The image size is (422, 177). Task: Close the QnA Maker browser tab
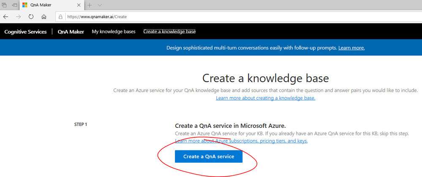[79, 5]
